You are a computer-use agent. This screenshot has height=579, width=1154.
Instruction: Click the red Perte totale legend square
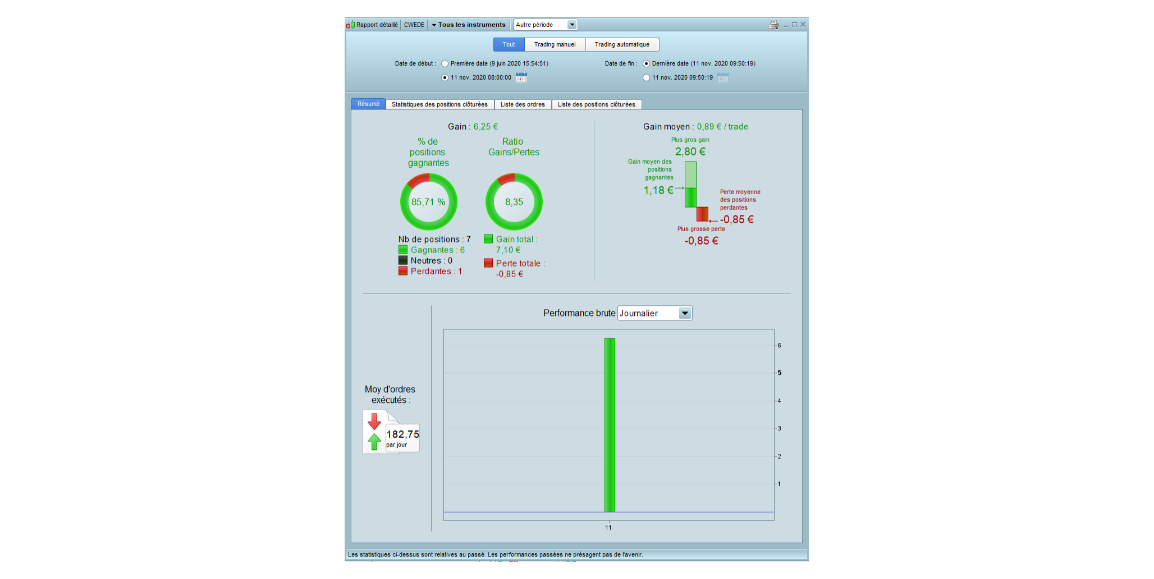(x=488, y=263)
